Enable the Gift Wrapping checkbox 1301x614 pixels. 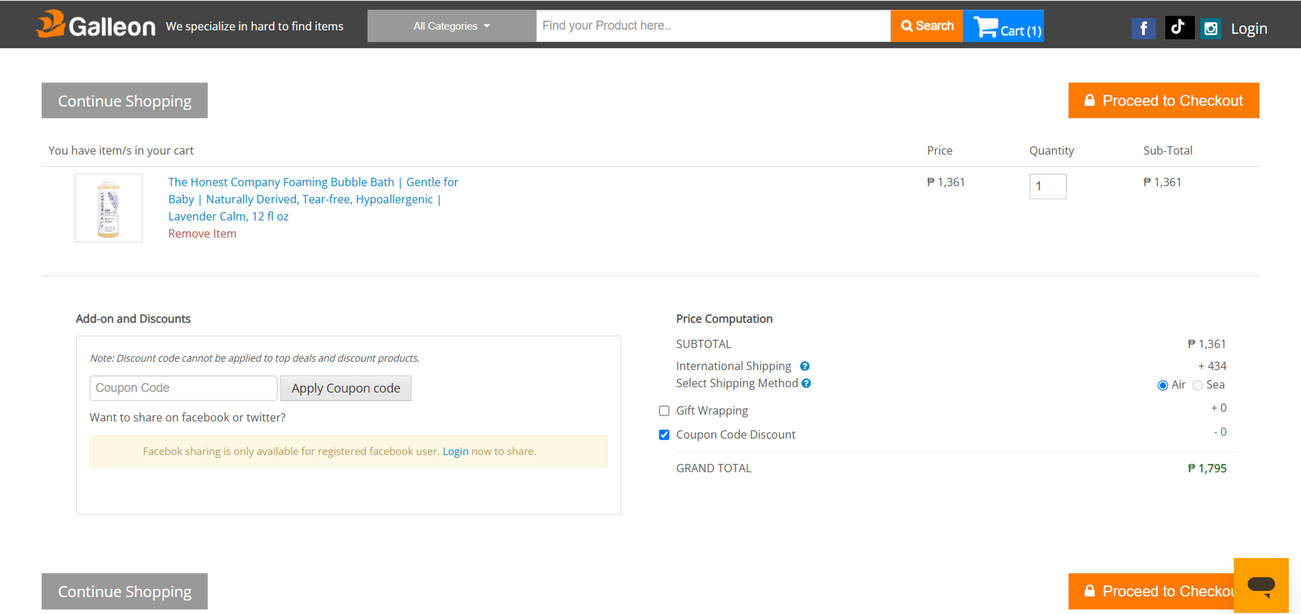[x=664, y=410]
